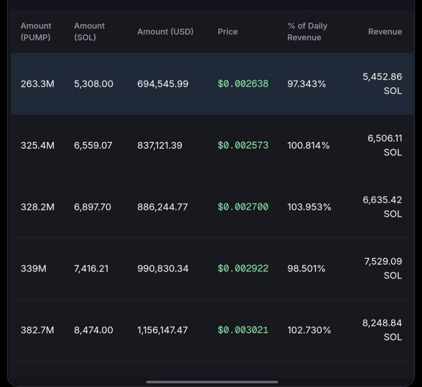Click the 102.730% daily revenue cell
The width and height of the screenshot is (422, 387).
(309, 330)
